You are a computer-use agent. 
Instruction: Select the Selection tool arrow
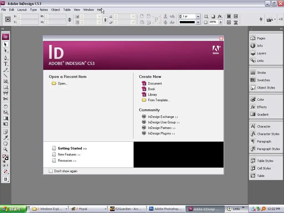point(6,44)
